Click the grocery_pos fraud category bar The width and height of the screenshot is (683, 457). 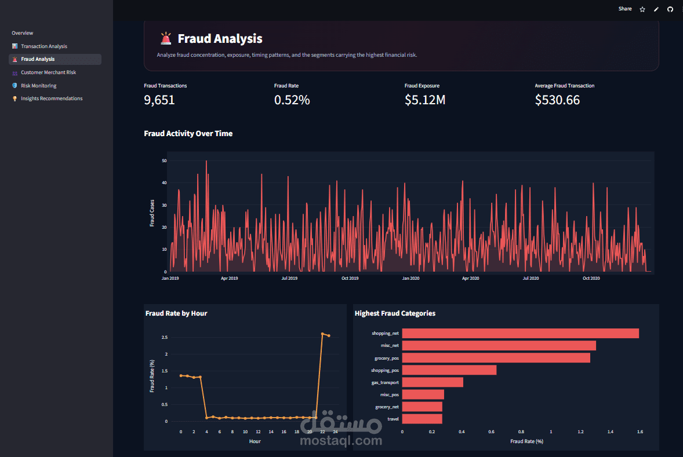coord(496,358)
